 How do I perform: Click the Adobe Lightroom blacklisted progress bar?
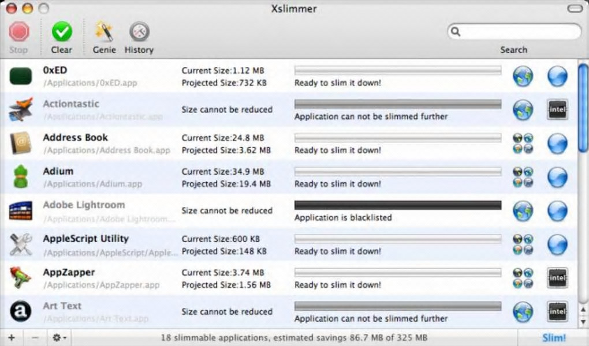pyautogui.click(x=398, y=205)
